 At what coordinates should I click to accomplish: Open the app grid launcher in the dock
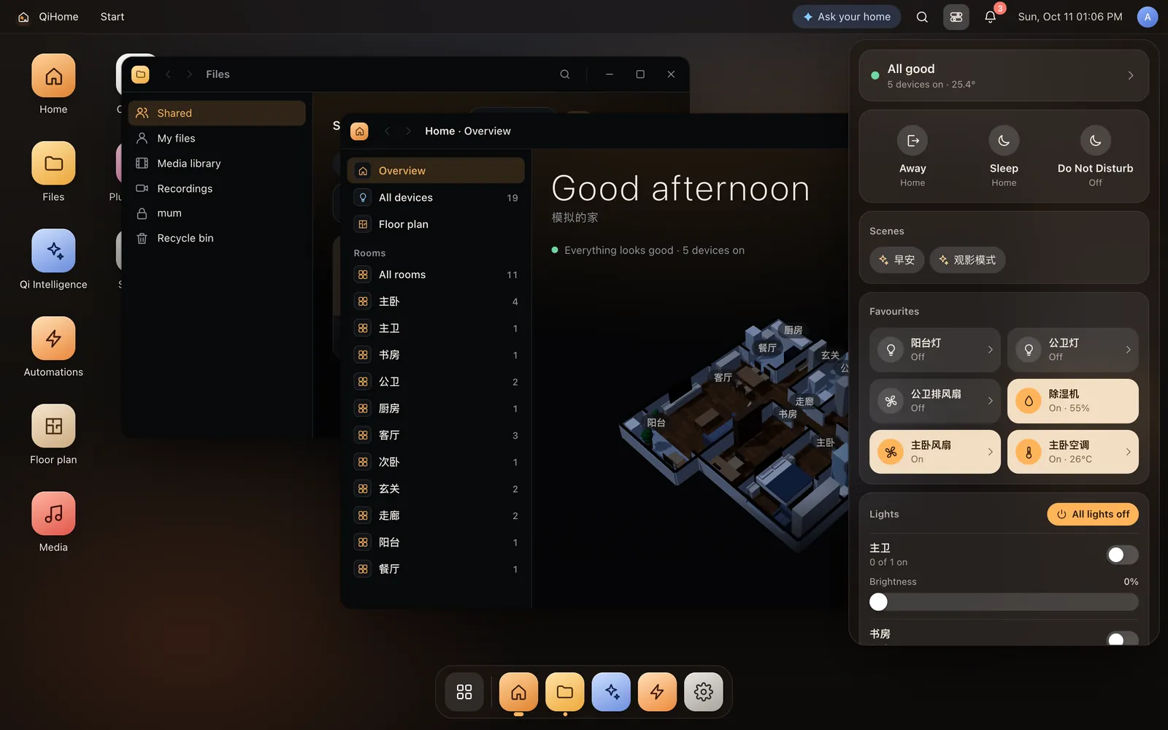click(464, 691)
